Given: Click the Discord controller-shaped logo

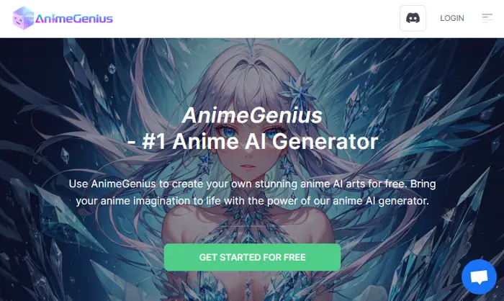Looking at the screenshot, I should point(413,18).
